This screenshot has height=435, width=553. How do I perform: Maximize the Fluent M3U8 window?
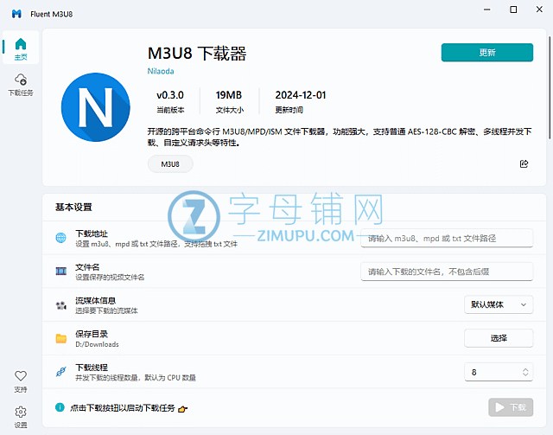513,10
